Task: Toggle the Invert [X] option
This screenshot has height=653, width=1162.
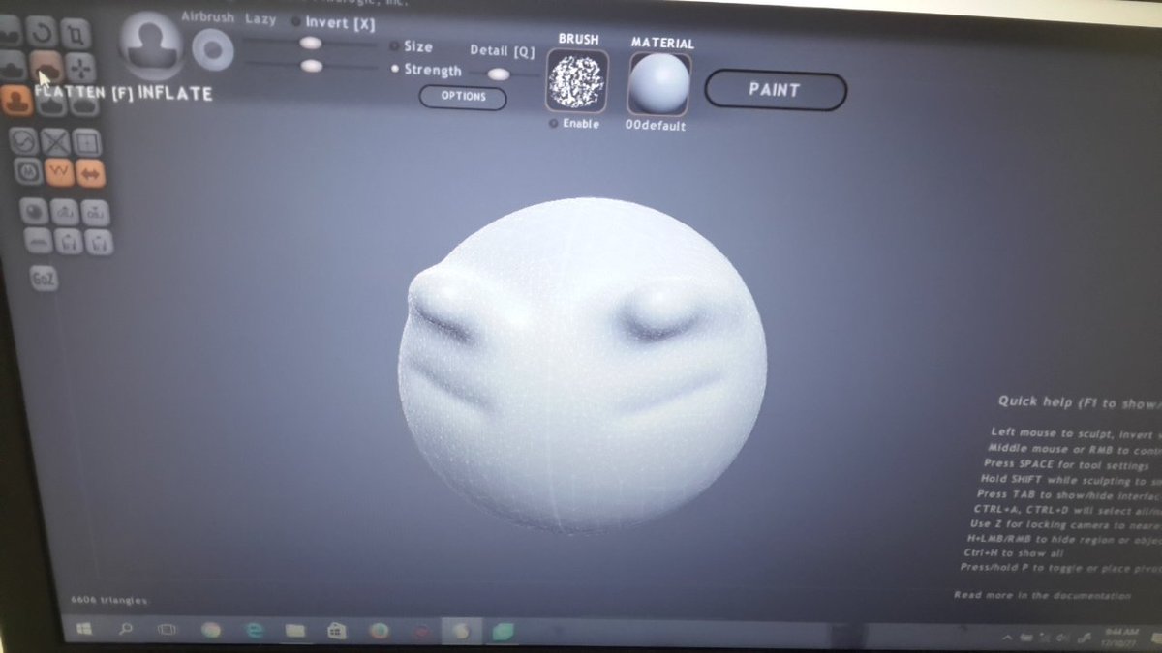Action: pos(333,22)
